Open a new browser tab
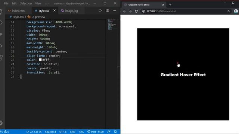 170,5
